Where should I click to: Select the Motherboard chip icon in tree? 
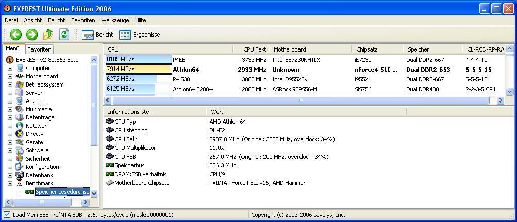(20, 76)
